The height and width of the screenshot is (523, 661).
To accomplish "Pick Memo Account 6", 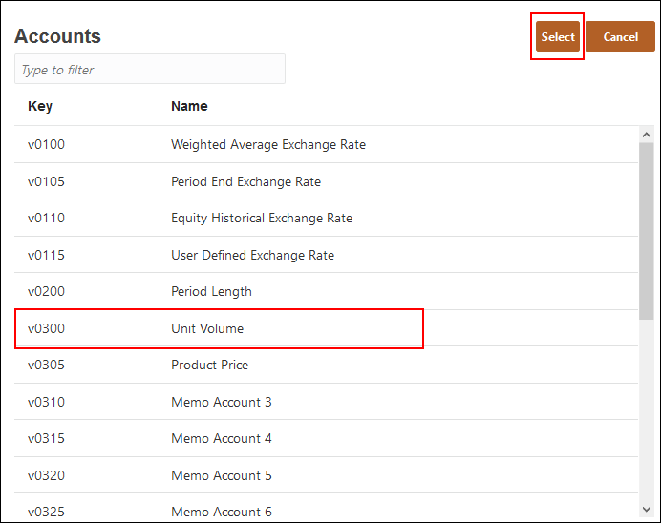I will click(326, 509).
